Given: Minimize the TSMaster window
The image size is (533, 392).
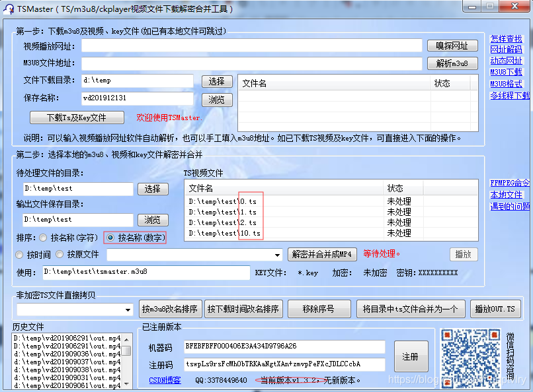Looking at the screenshot, I should (x=472, y=6).
